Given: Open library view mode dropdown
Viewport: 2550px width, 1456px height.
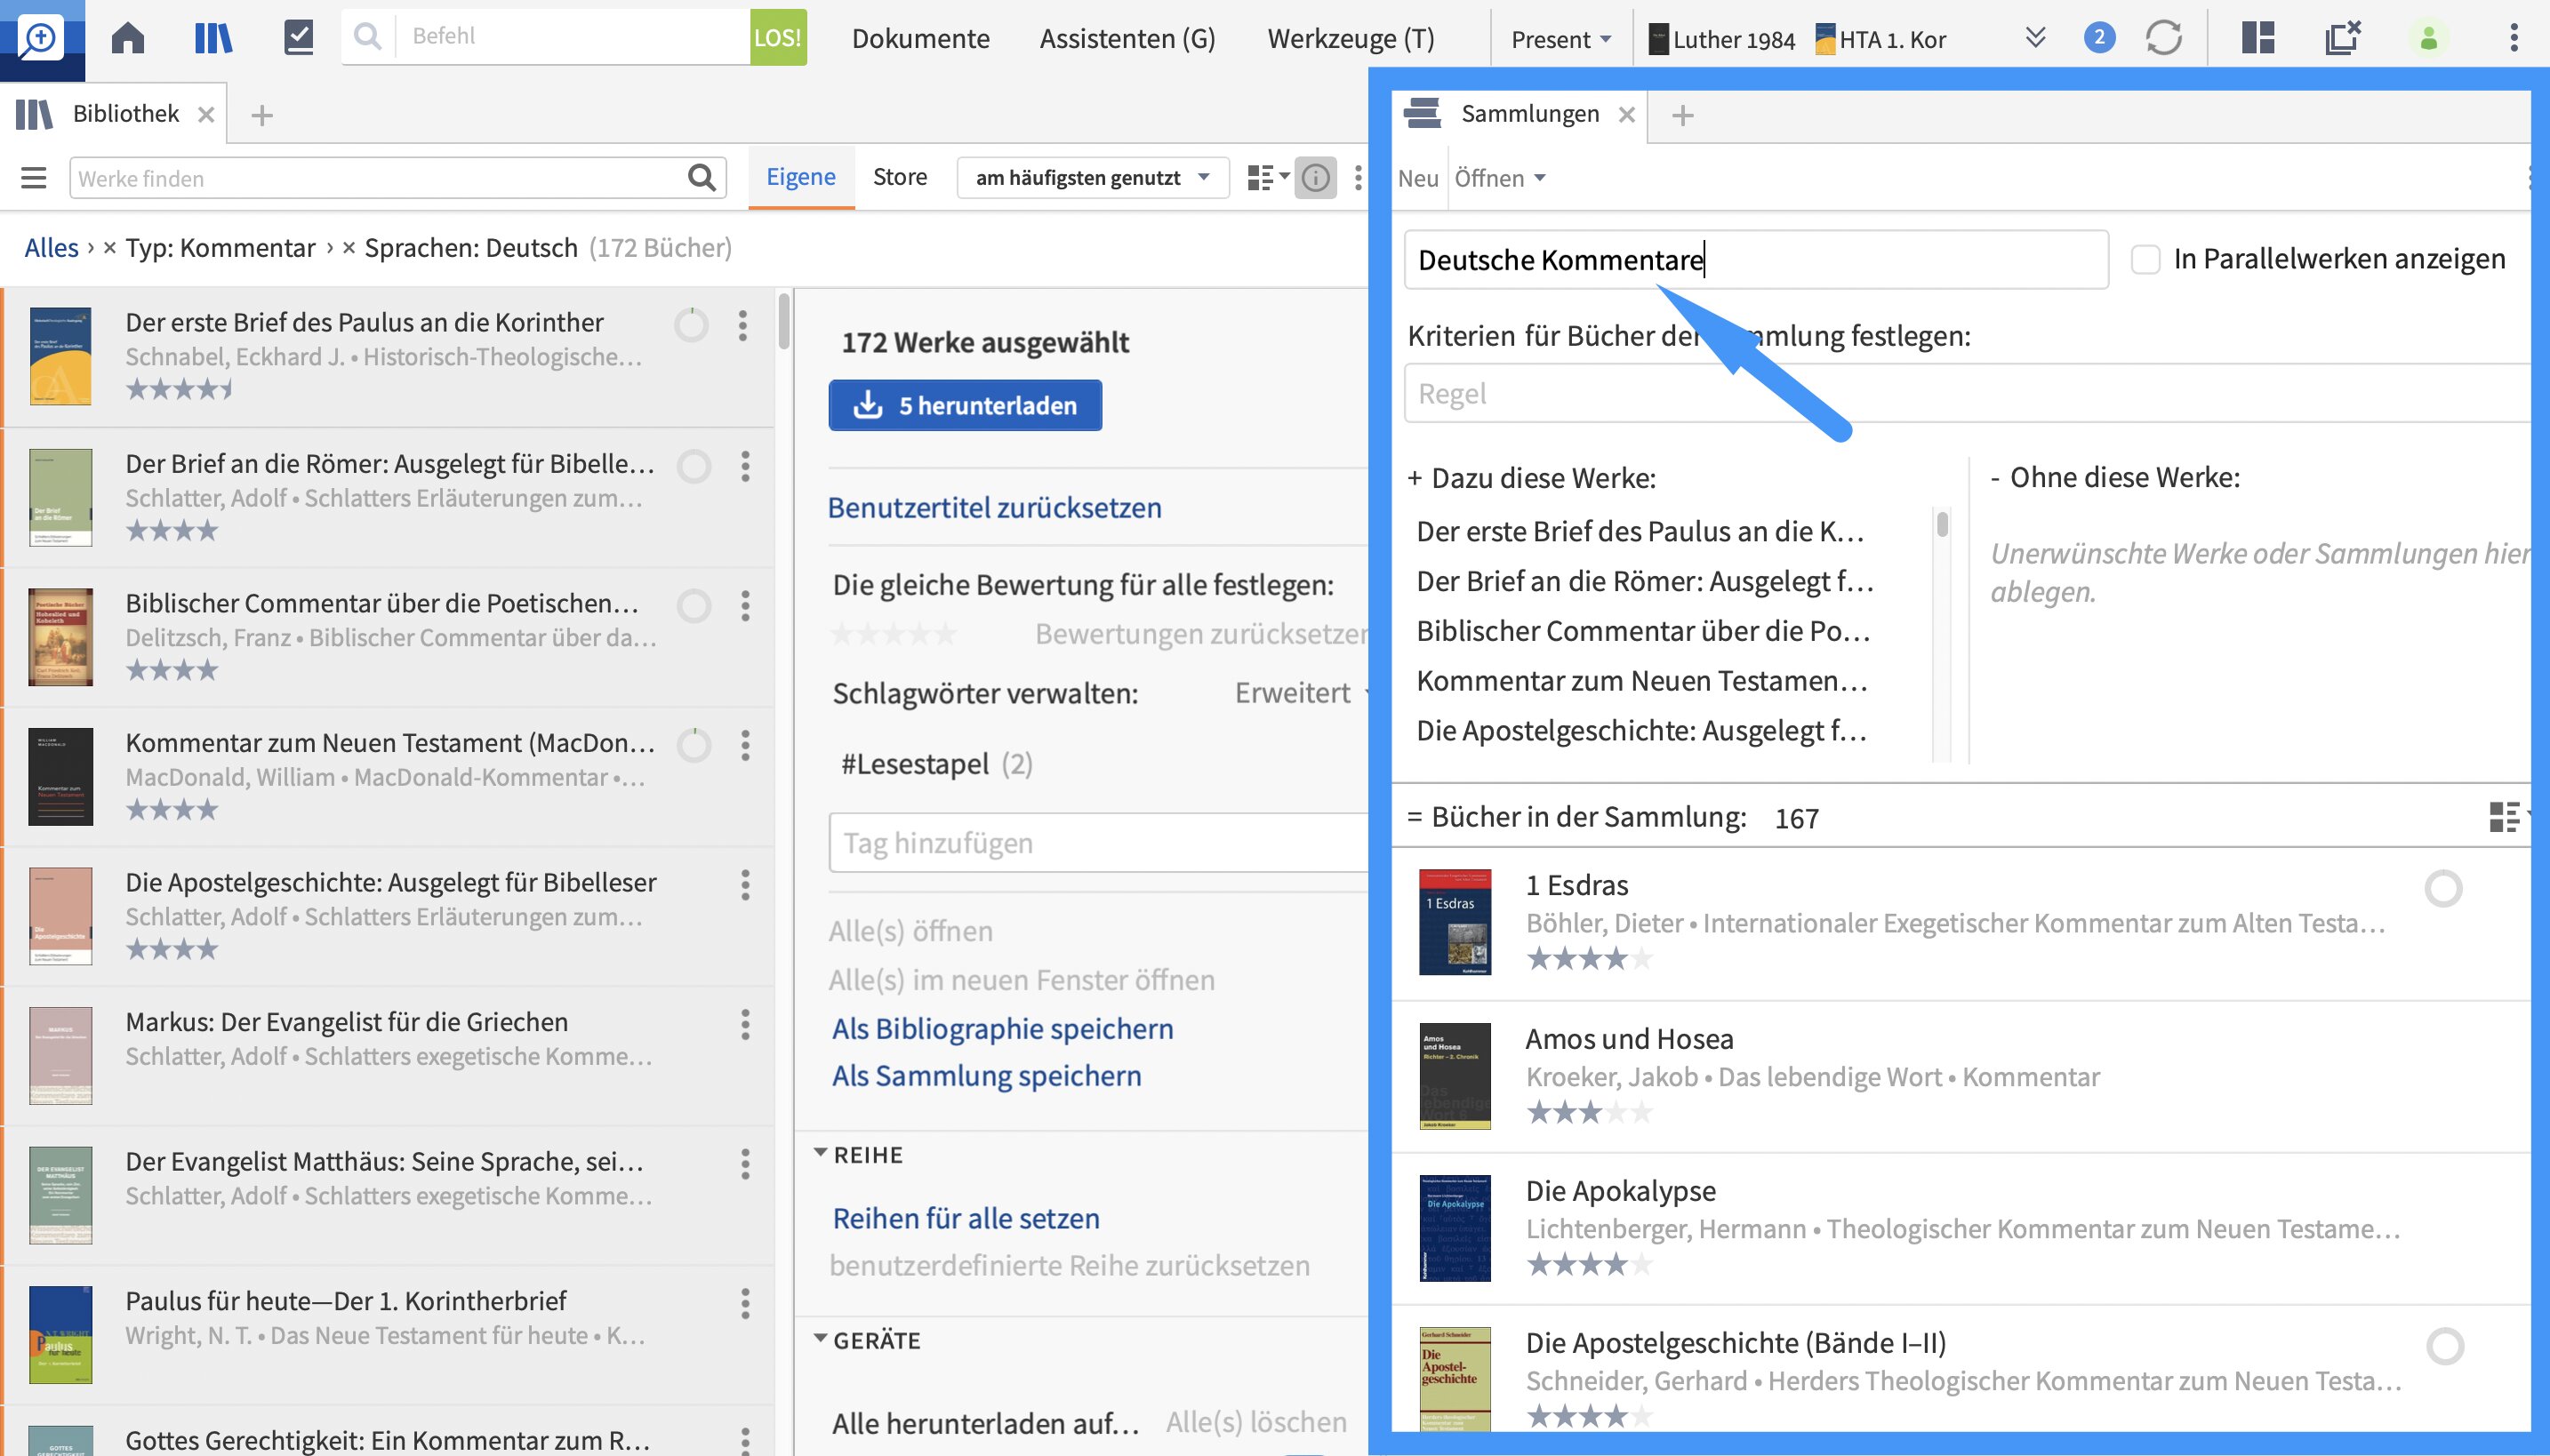Looking at the screenshot, I should [1268, 178].
